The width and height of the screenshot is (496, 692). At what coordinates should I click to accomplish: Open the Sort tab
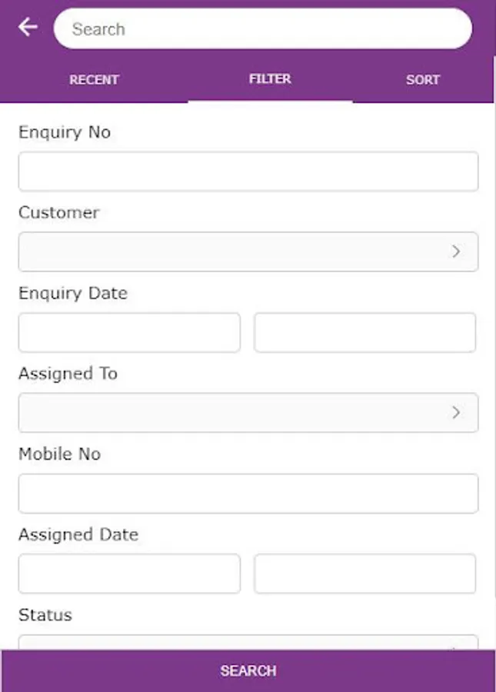pos(423,79)
